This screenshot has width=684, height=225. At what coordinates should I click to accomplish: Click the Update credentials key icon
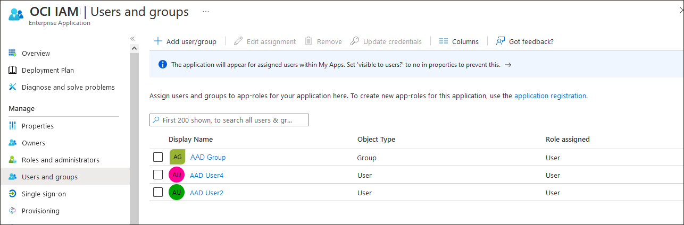(355, 41)
